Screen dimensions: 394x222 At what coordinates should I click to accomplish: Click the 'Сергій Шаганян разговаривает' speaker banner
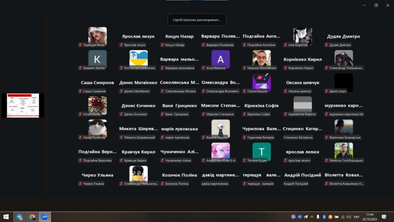pos(197,20)
